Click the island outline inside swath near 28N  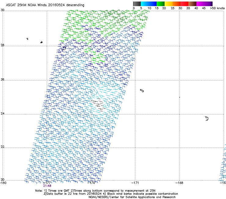64,48
